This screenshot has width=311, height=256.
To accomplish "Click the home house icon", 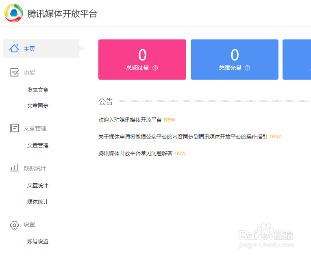I will 14,48.
